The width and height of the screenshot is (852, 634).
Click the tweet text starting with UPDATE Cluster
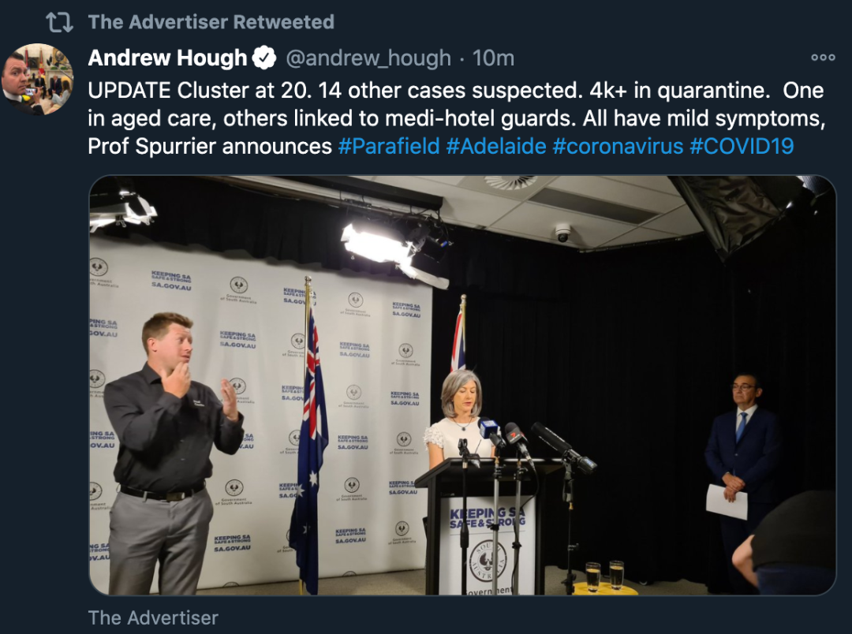pyautogui.click(x=457, y=118)
